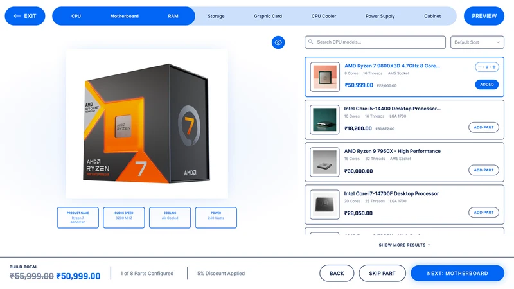The height and width of the screenshot is (289, 514).
Task: Click the ₹30,000.00 price
Action: pyautogui.click(x=359, y=171)
